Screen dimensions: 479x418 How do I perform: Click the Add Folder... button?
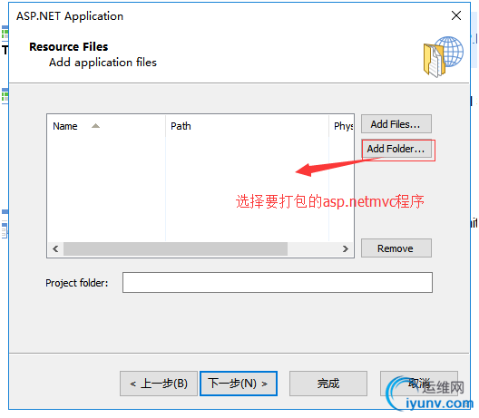pyautogui.click(x=396, y=149)
